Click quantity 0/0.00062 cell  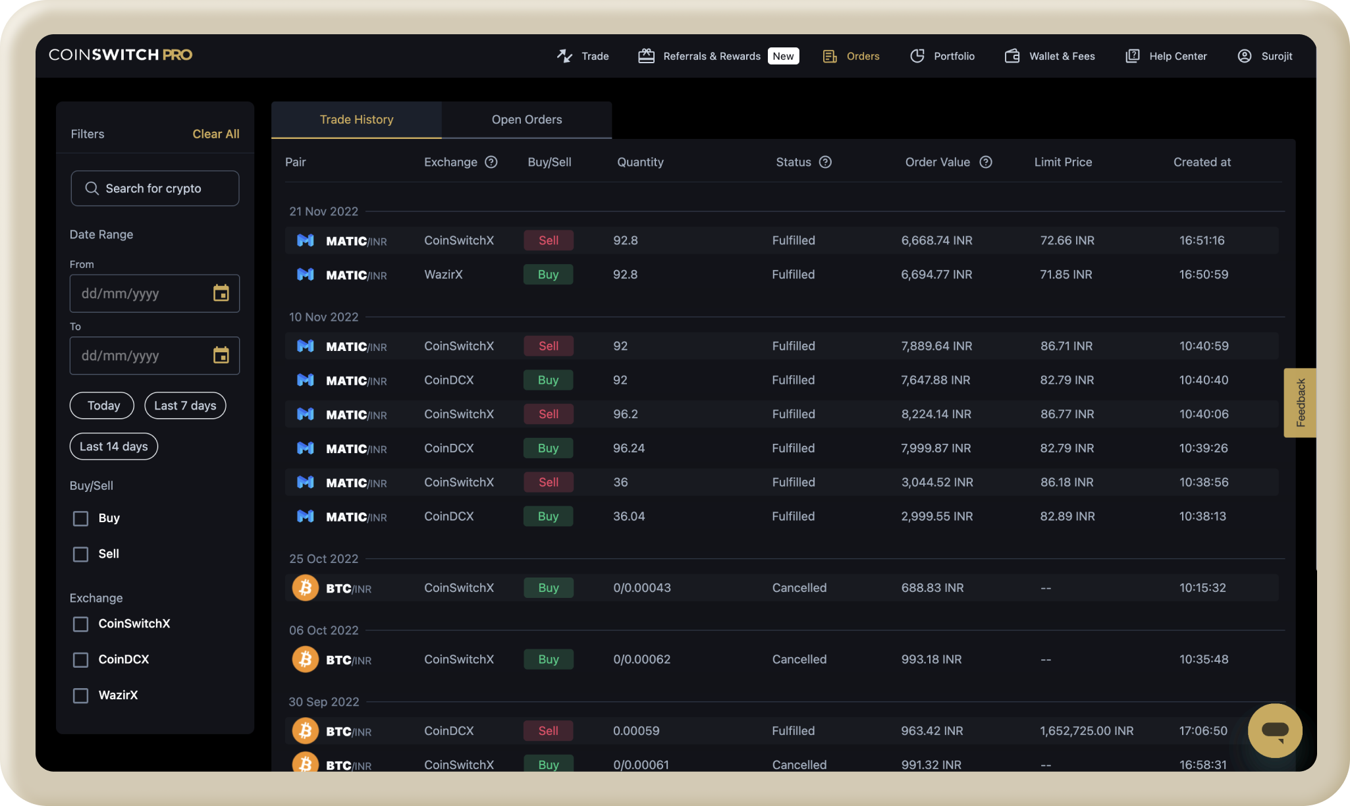[642, 659]
